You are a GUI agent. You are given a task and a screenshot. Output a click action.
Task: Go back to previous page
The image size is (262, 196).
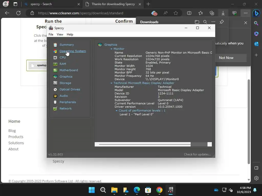[x=7, y=13]
